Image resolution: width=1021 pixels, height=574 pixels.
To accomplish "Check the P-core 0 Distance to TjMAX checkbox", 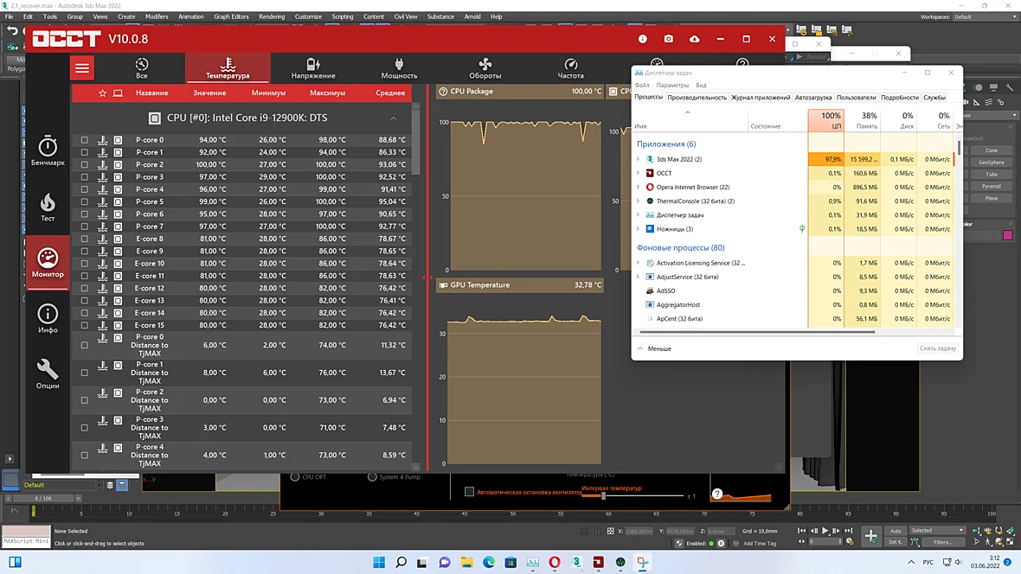I will tap(85, 345).
